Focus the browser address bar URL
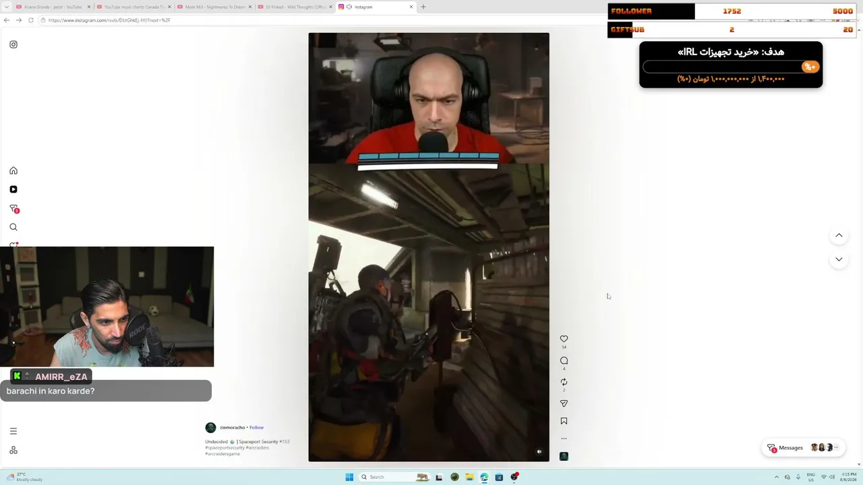Viewport: 863px width, 485px height. coord(109,20)
